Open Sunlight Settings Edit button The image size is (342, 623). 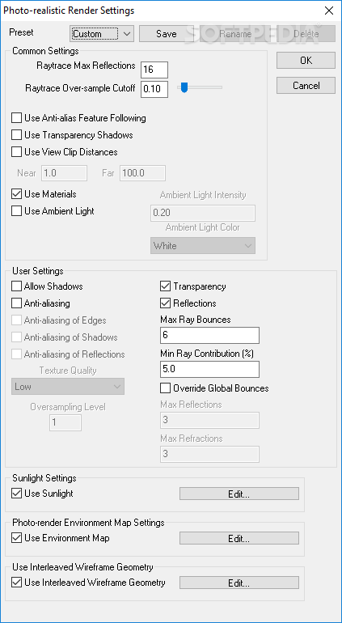[x=239, y=494]
